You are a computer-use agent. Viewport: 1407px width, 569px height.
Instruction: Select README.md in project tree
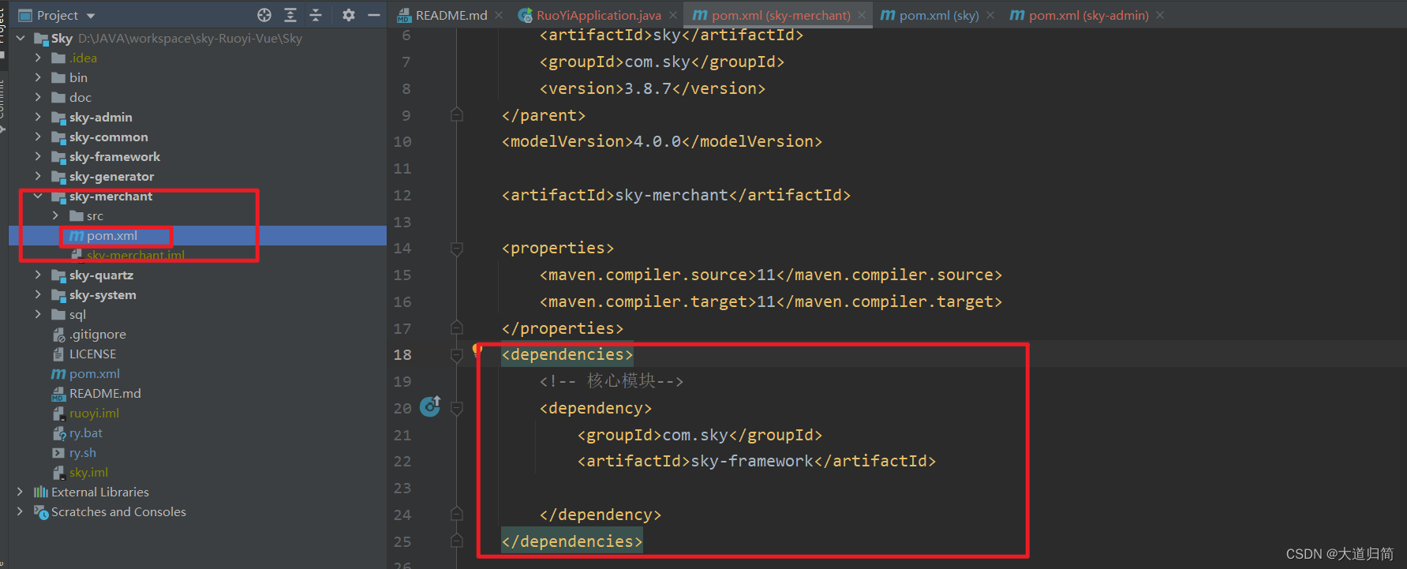(x=105, y=393)
